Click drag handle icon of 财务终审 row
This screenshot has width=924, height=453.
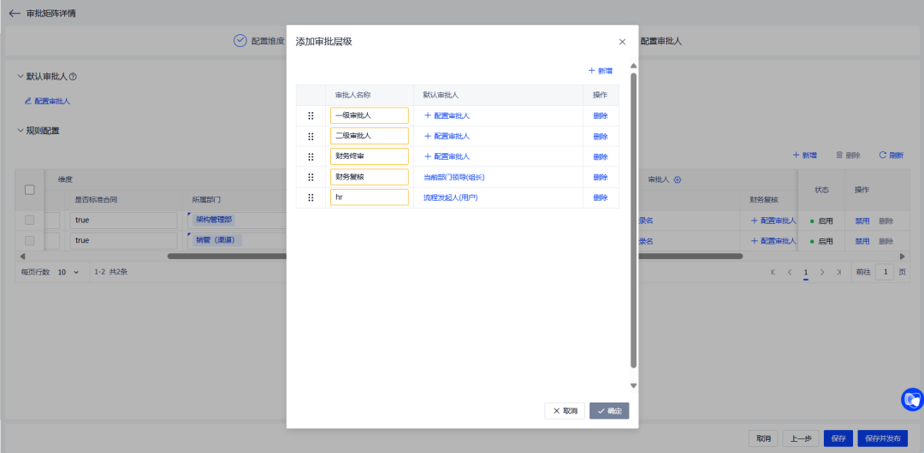pyautogui.click(x=311, y=156)
